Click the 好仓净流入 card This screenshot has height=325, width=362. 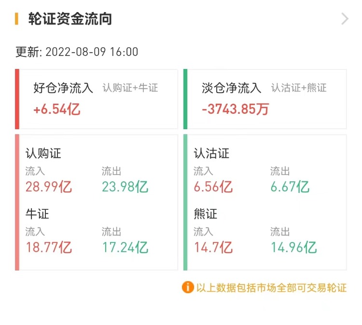pos(97,99)
